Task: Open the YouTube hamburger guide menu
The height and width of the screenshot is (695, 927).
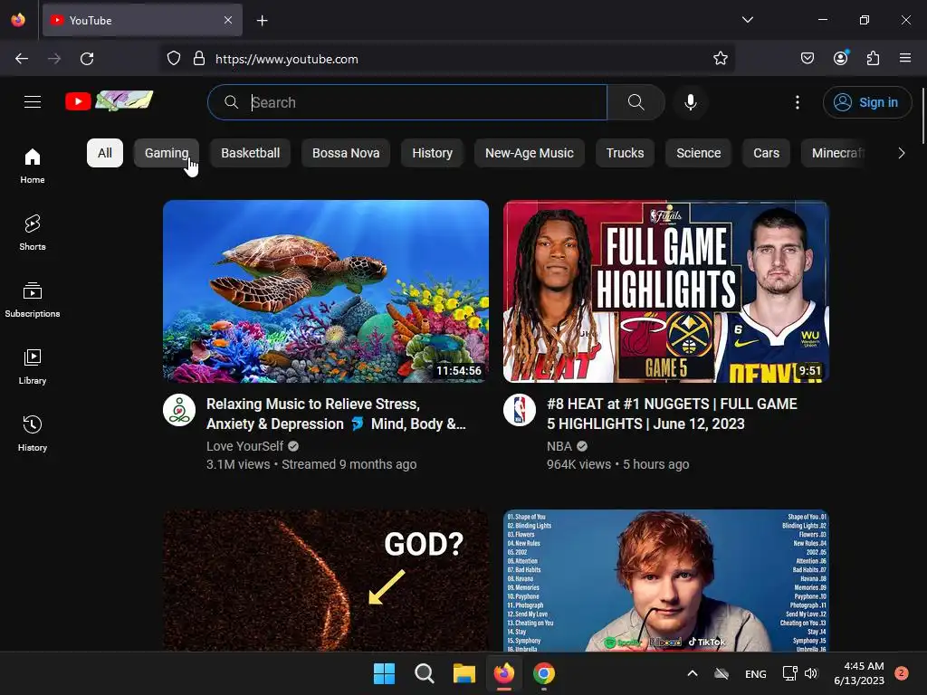Action: point(33,102)
